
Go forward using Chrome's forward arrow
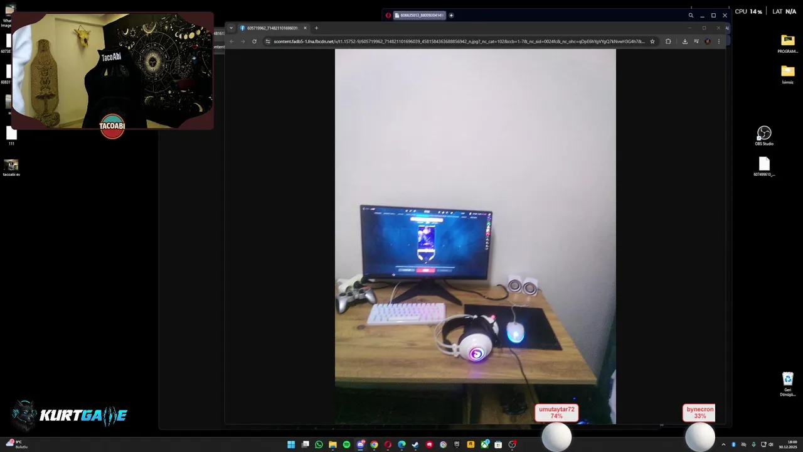pyautogui.click(x=243, y=41)
